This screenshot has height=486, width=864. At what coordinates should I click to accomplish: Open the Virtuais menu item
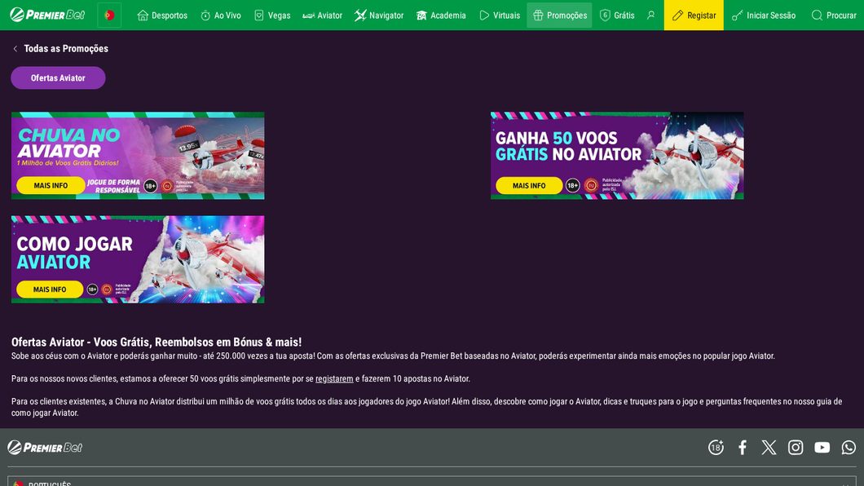500,15
